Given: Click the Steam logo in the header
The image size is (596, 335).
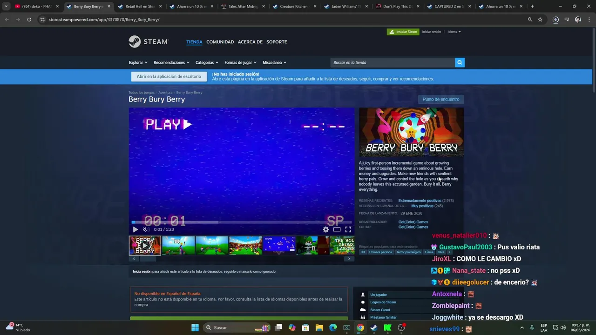Looking at the screenshot, I should (148, 41).
